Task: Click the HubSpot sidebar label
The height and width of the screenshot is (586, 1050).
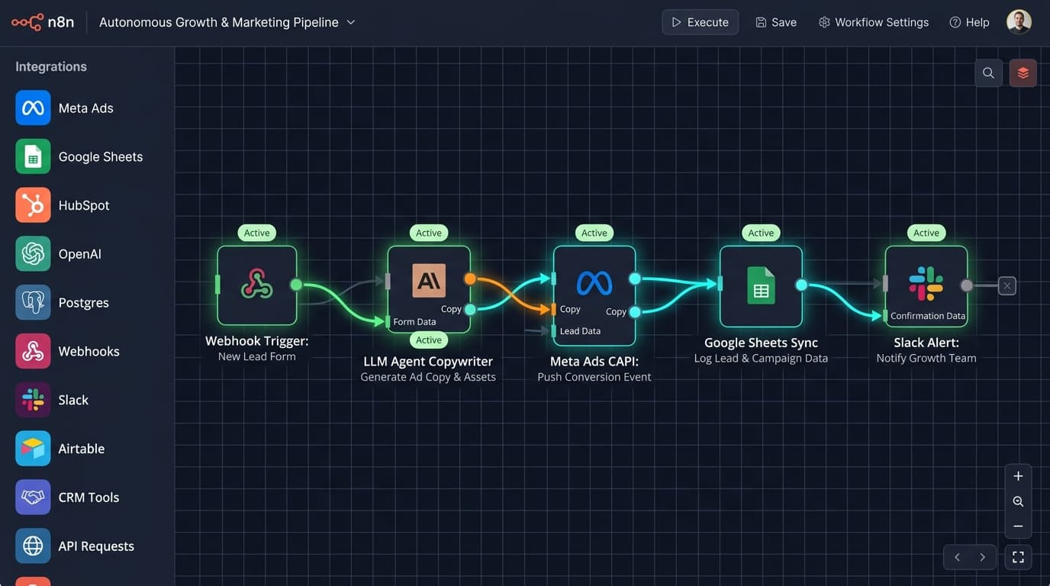Action: [x=84, y=205]
